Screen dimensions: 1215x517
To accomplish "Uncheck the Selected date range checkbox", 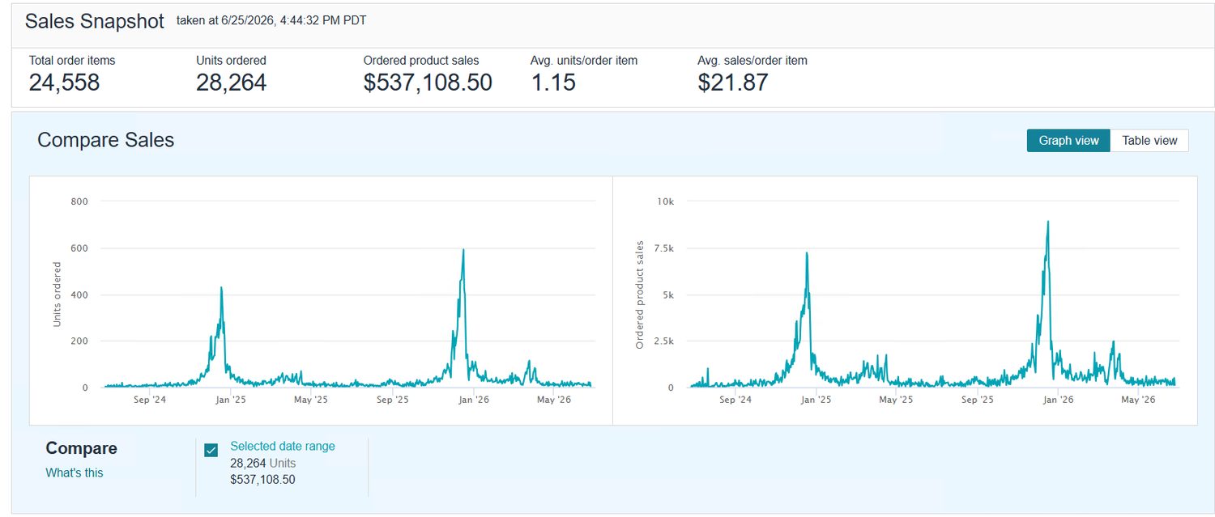I will (x=211, y=451).
